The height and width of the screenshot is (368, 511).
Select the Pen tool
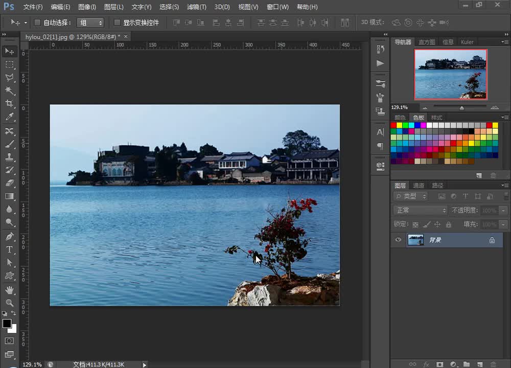(10, 237)
